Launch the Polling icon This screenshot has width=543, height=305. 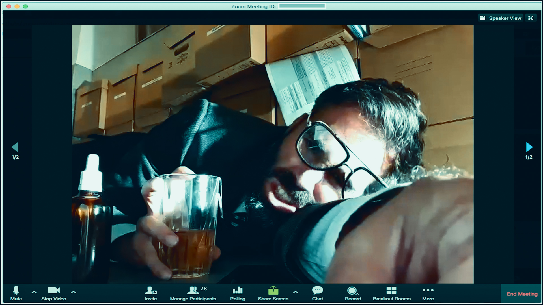tap(238, 290)
